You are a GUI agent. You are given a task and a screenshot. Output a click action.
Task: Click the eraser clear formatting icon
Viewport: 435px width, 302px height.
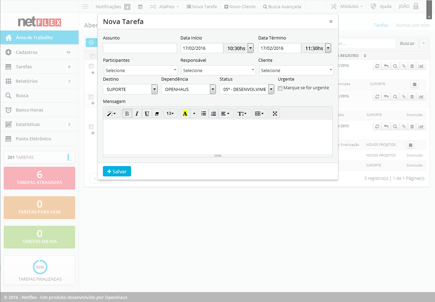[x=157, y=114]
